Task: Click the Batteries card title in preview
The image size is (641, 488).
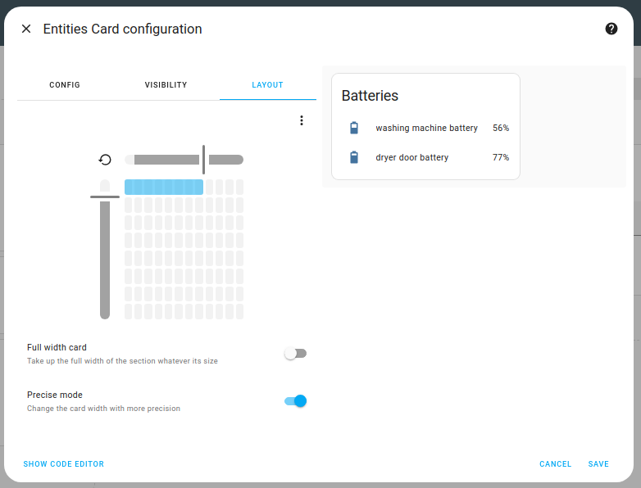Action: [x=370, y=96]
